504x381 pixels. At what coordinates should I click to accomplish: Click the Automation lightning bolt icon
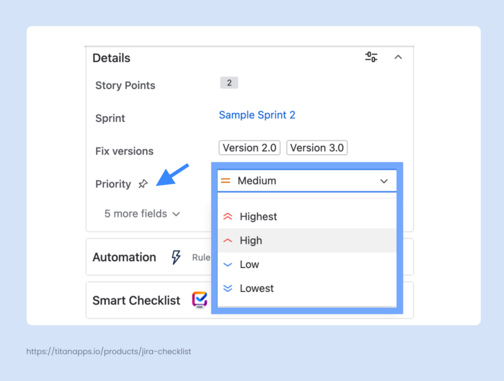click(176, 256)
